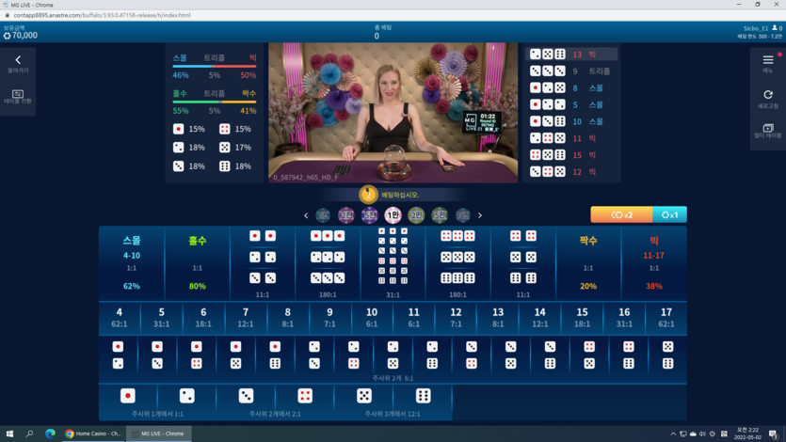The image size is (786, 442).
Task: Bet on single die one
Action: tap(128, 396)
